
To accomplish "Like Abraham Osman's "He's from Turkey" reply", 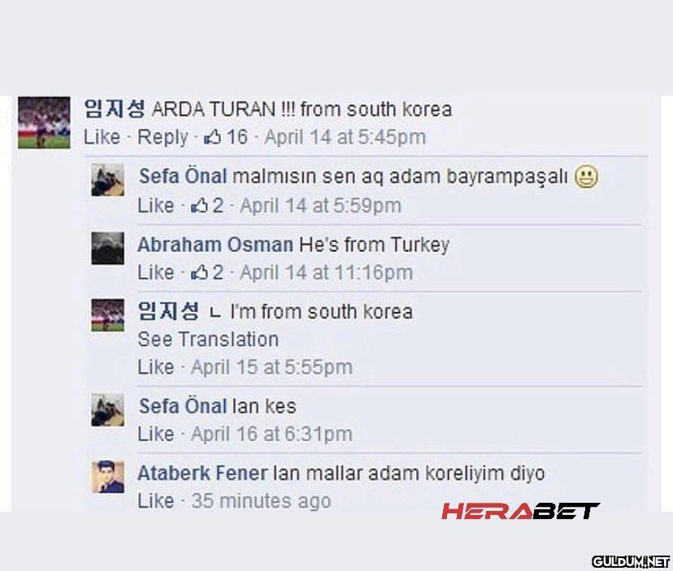I will [155, 272].
